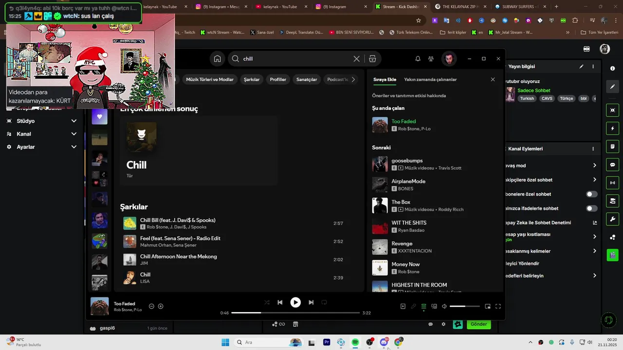Open lyrics microphone icon

coord(413,306)
